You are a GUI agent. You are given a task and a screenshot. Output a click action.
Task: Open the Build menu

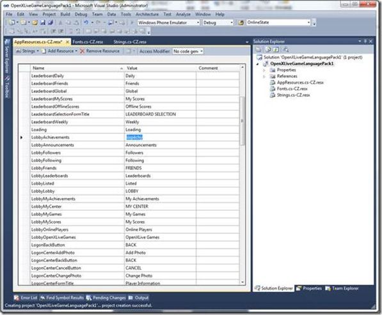click(65, 14)
